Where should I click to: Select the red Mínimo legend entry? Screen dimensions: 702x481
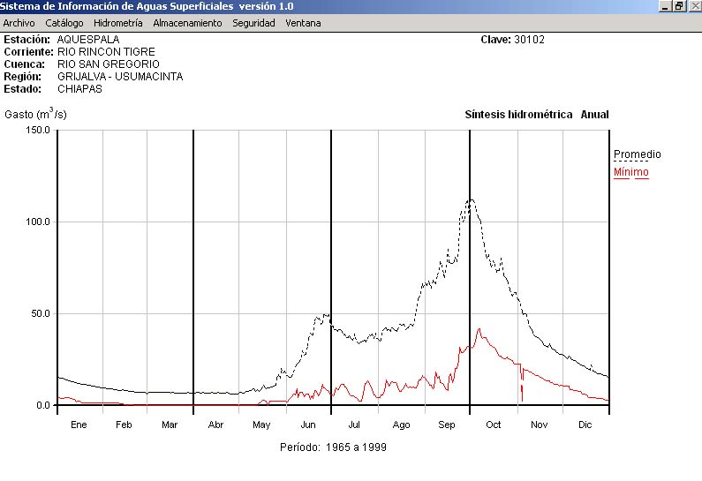pos(630,172)
